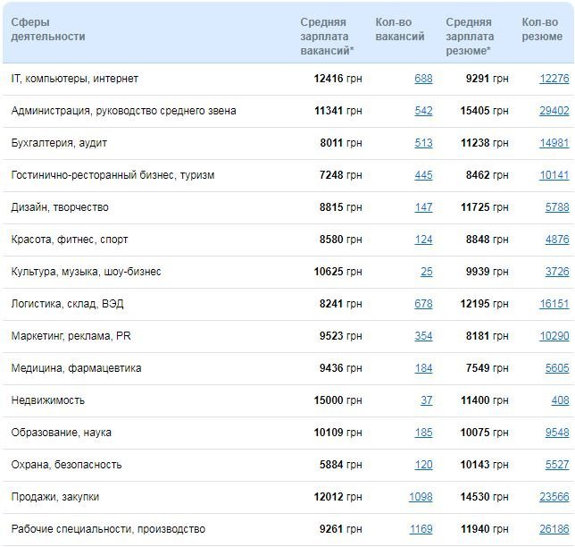Viewport: 575px width, 547px height.
Task: Open 1169 vacancies for Рабочие специальности
Action: [x=421, y=529]
